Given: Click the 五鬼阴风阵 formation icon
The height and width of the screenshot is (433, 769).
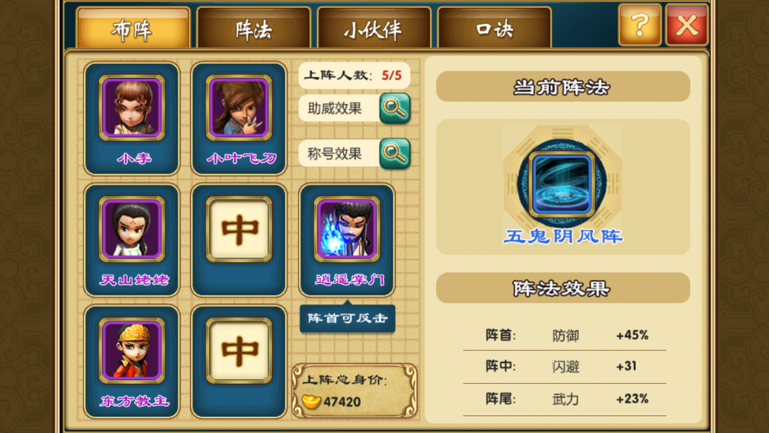Looking at the screenshot, I should coord(562,184).
